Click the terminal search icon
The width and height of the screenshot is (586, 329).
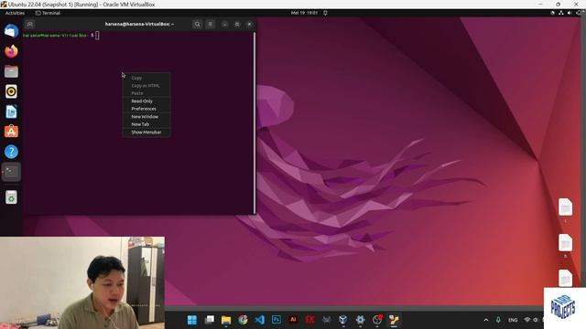pos(198,25)
